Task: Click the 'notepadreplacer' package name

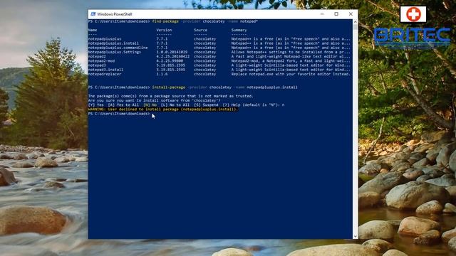Action: [105, 74]
